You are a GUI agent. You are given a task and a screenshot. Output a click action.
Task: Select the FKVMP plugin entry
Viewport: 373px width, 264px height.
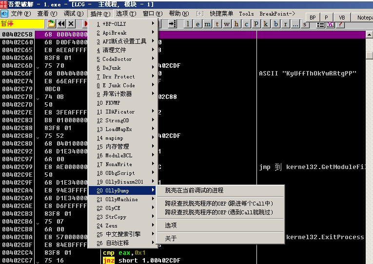(x=123, y=103)
